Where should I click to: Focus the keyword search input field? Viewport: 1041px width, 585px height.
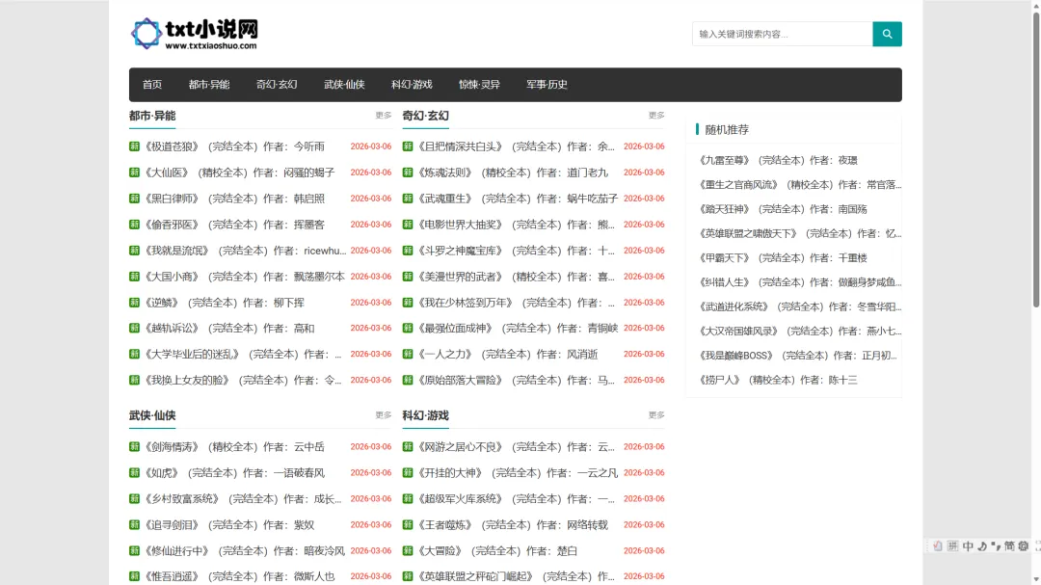click(782, 34)
